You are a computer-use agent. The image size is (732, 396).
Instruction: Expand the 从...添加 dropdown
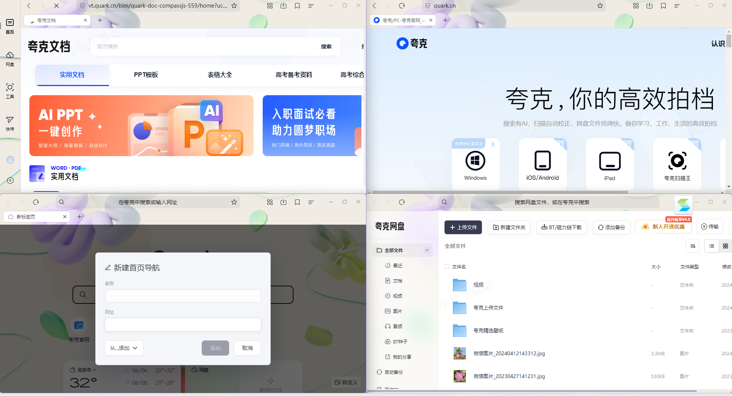pyautogui.click(x=124, y=348)
